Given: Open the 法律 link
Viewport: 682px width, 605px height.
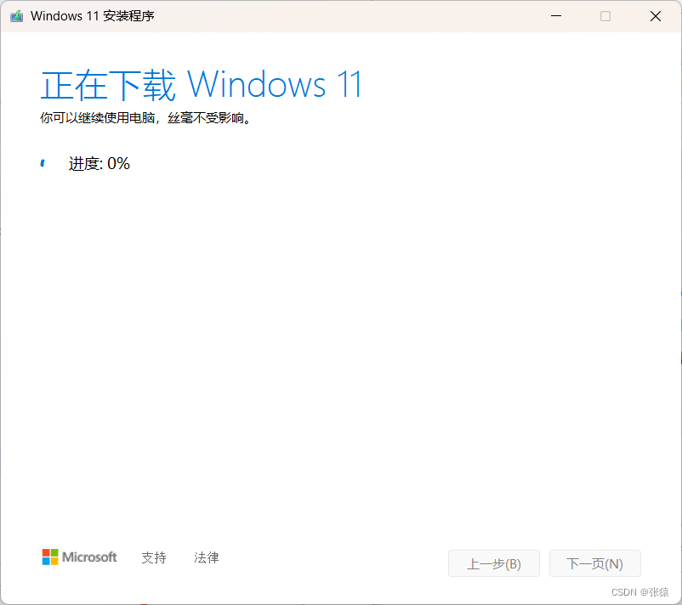Looking at the screenshot, I should click(x=206, y=557).
